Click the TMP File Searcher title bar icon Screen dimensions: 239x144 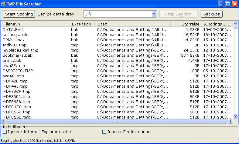3,4
